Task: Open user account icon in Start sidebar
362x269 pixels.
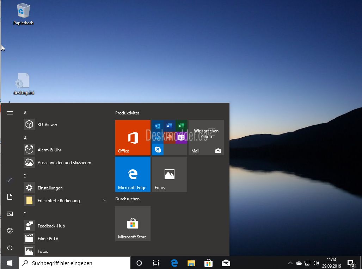Action: click(10, 180)
